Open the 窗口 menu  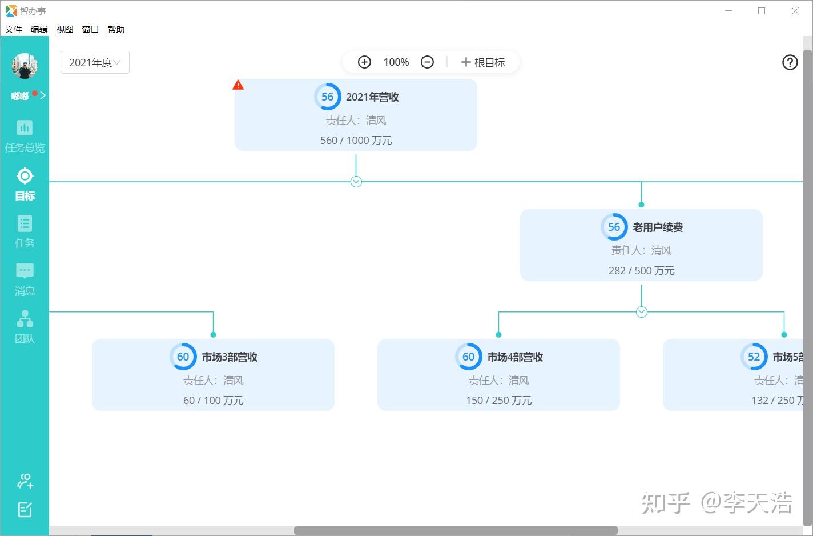click(90, 29)
